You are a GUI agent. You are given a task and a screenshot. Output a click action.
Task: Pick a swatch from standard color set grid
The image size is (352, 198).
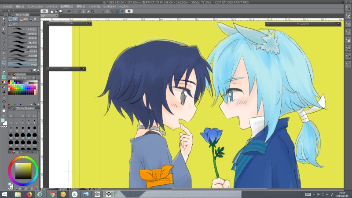tap(23, 87)
